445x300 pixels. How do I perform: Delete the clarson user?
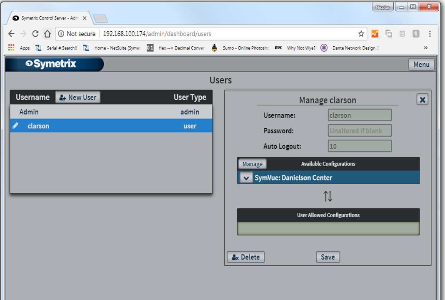[x=246, y=257]
